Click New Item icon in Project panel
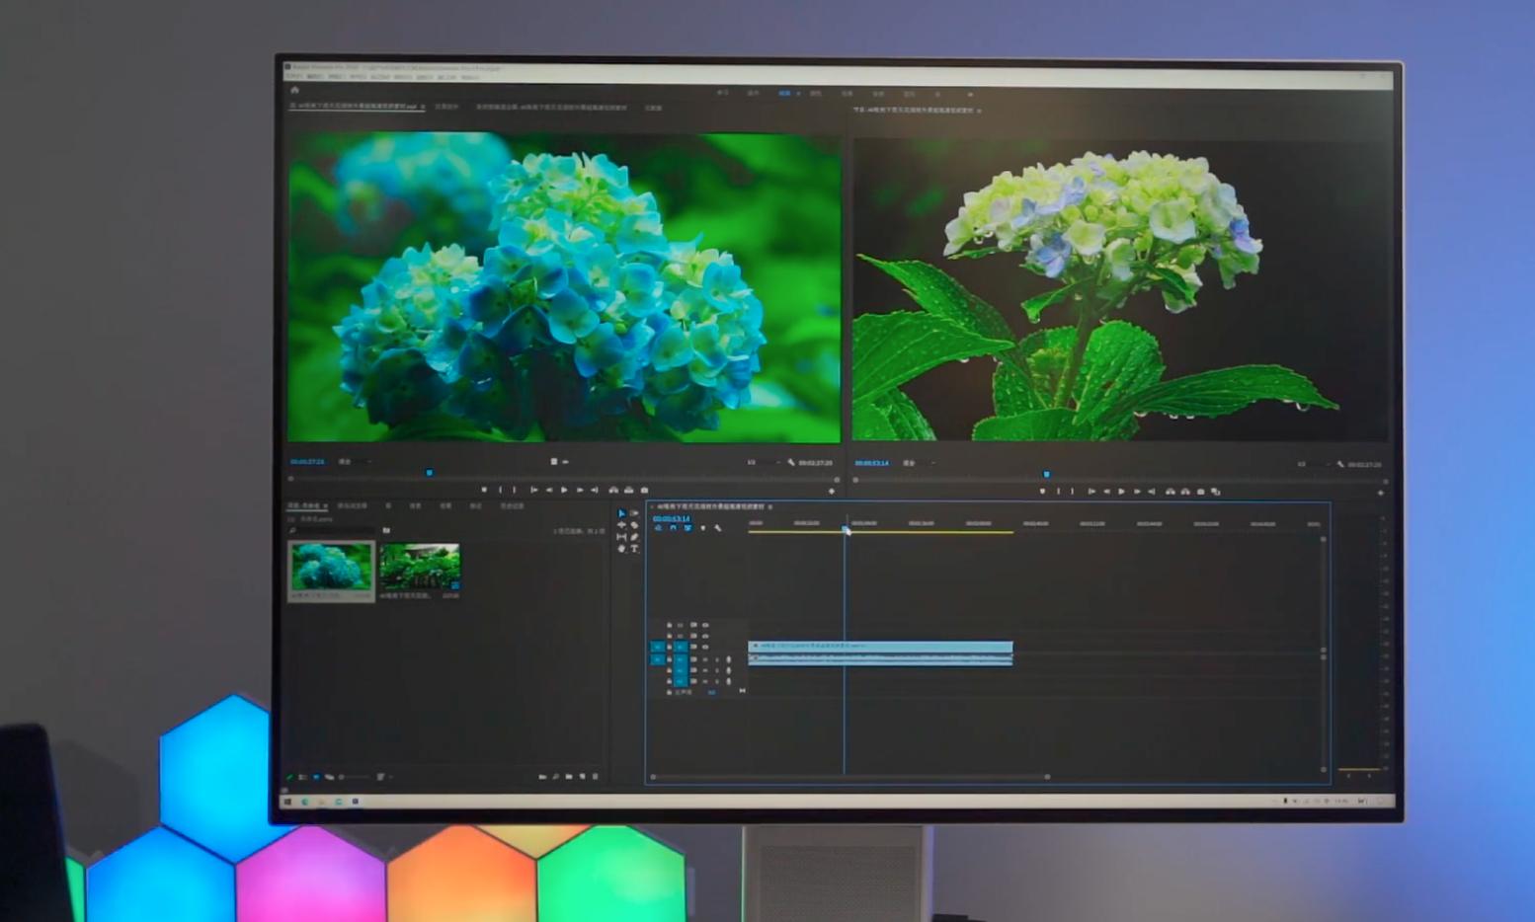 582,777
